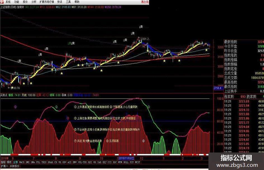264x170 pixels.
Task: Select the RSI indicator tab
Action: pyautogui.click(x=90, y=162)
